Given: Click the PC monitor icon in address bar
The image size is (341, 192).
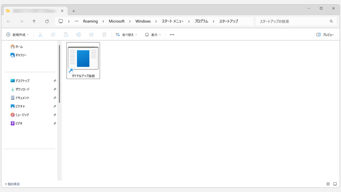Looking at the screenshot, I should click(x=61, y=21).
